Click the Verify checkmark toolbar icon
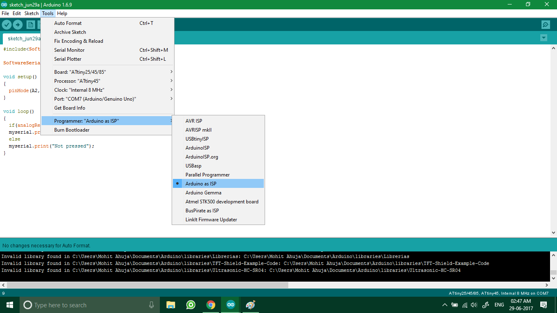This screenshot has height=313, width=557. 7,25
